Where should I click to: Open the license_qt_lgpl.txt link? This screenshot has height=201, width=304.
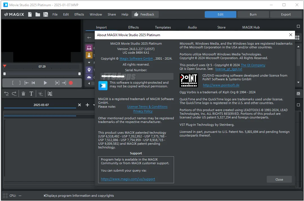click(x=229, y=69)
